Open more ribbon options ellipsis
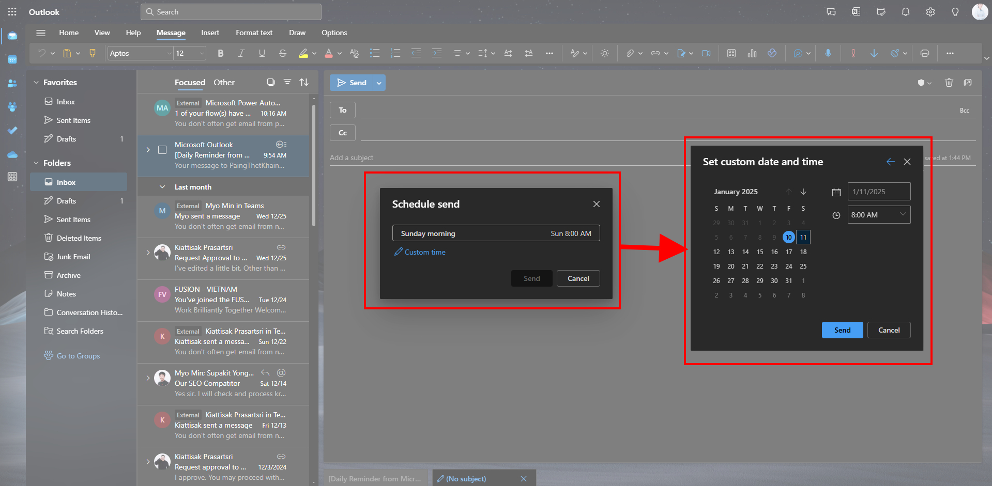Screen dimensions: 992x486 tap(950, 53)
